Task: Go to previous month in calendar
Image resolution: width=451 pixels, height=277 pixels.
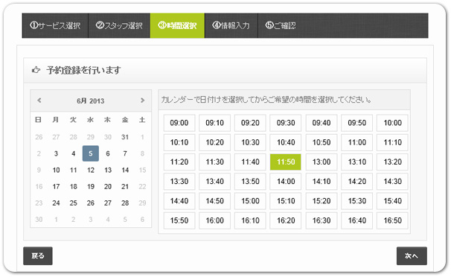Action: (x=39, y=101)
